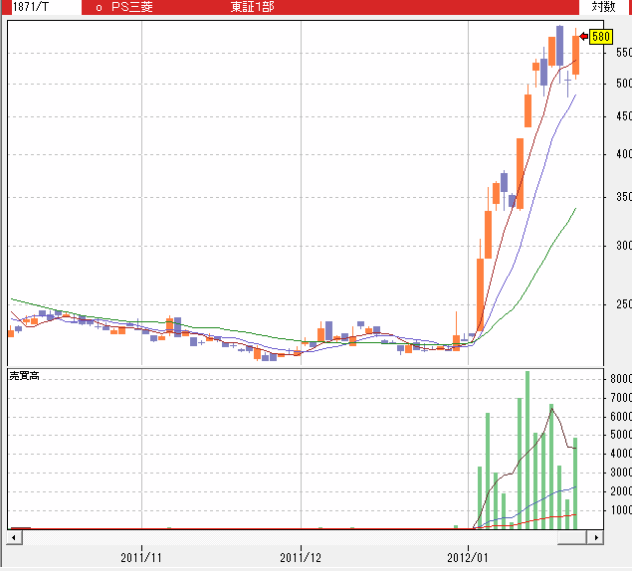Click the tallest green volume bar
This screenshot has height=571, width=632.
(x=527, y=450)
